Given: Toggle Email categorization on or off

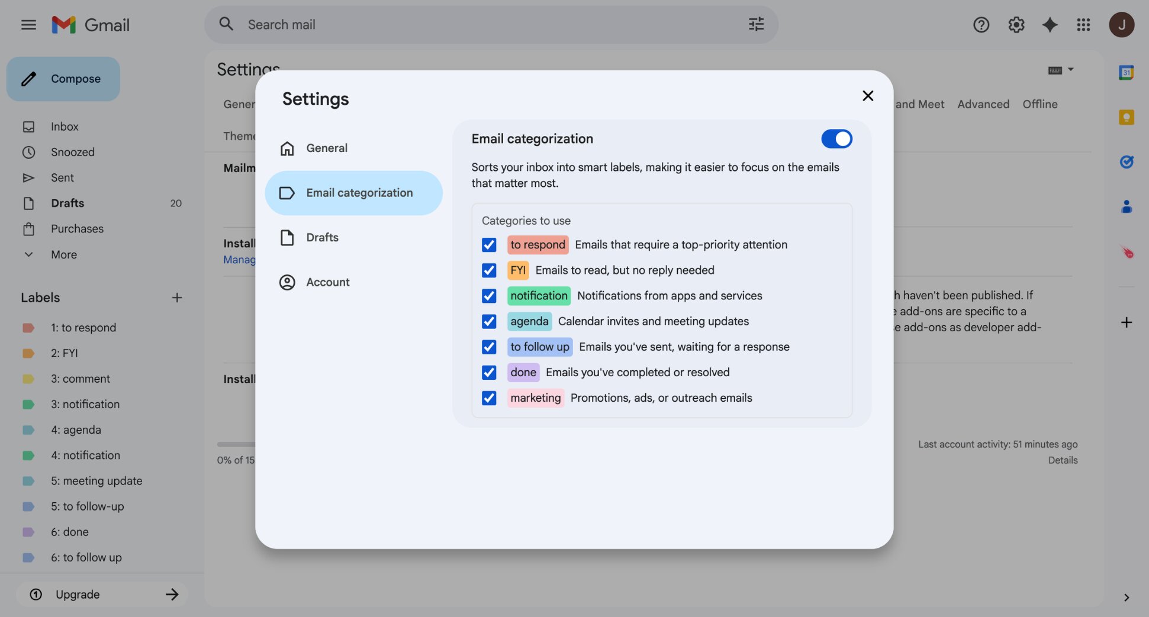Looking at the screenshot, I should (x=836, y=138).
